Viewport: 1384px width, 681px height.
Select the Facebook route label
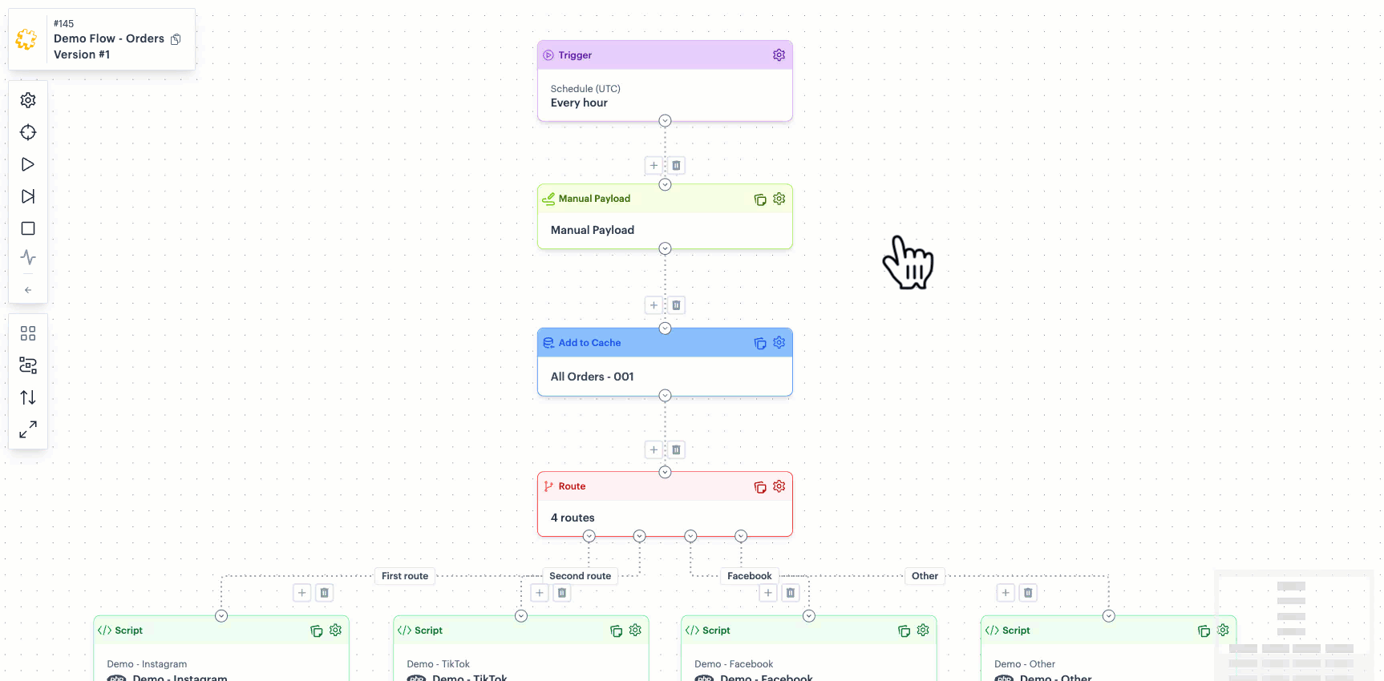coord(749,576)
